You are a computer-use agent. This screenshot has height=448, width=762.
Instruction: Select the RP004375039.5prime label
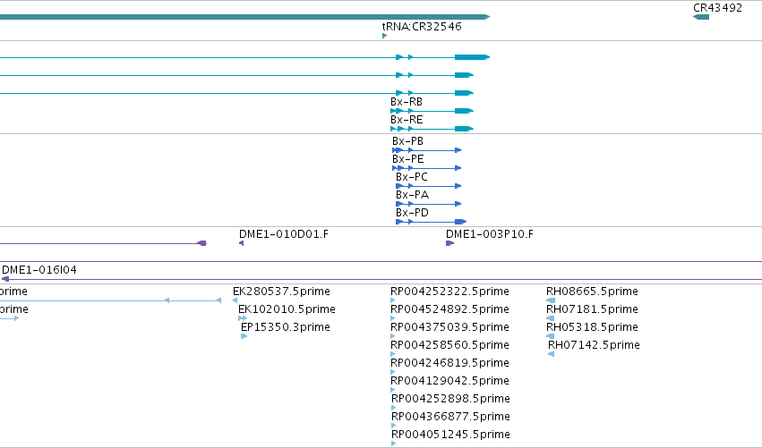[x=450, y=327]
